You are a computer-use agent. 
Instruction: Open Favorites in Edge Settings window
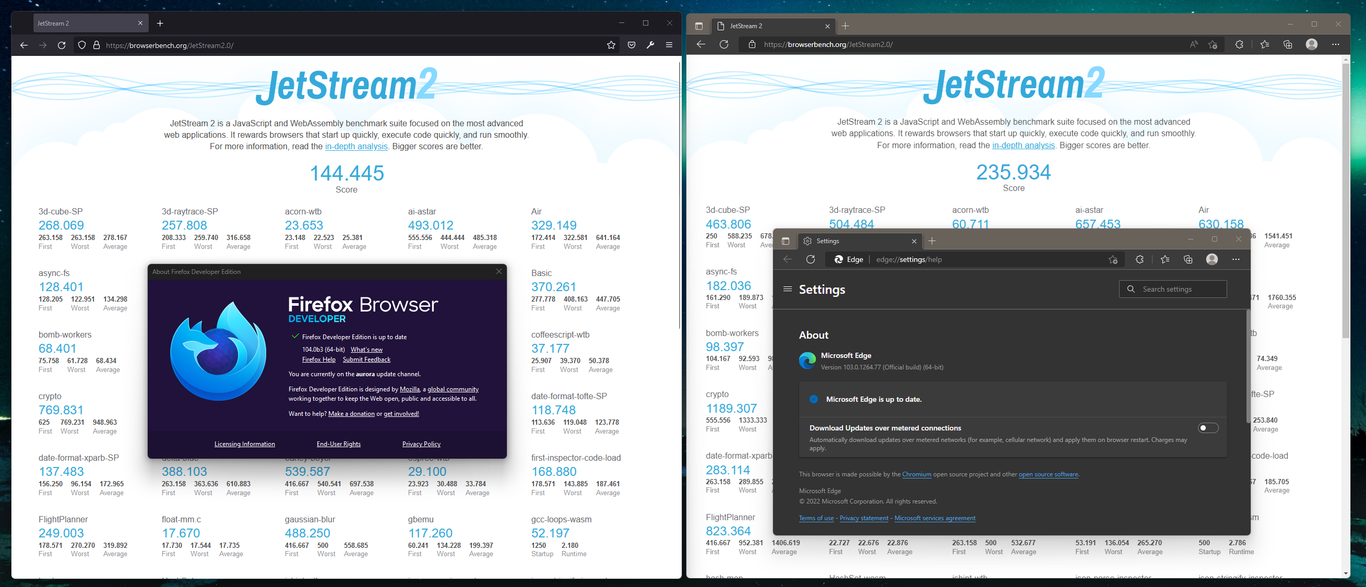(1165, 259)
